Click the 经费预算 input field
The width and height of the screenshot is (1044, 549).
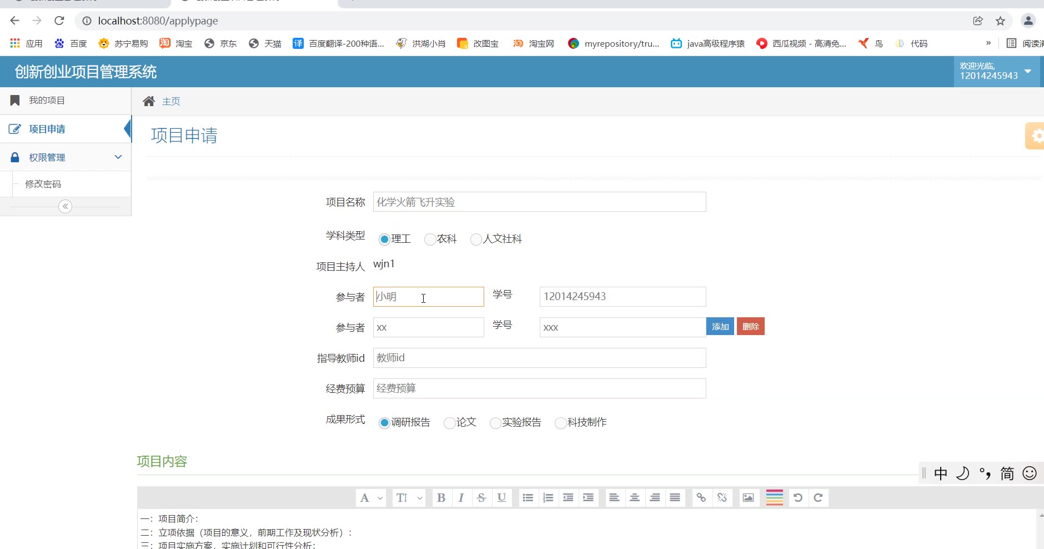coord(540,388)
